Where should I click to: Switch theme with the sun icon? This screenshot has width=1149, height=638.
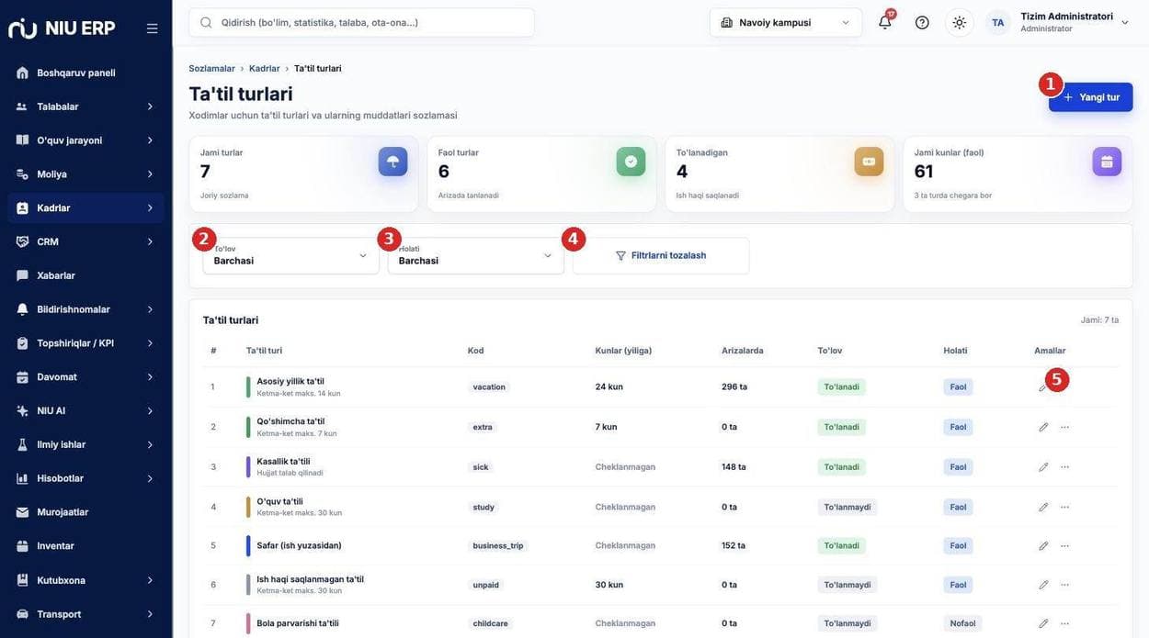coord(960,22)
